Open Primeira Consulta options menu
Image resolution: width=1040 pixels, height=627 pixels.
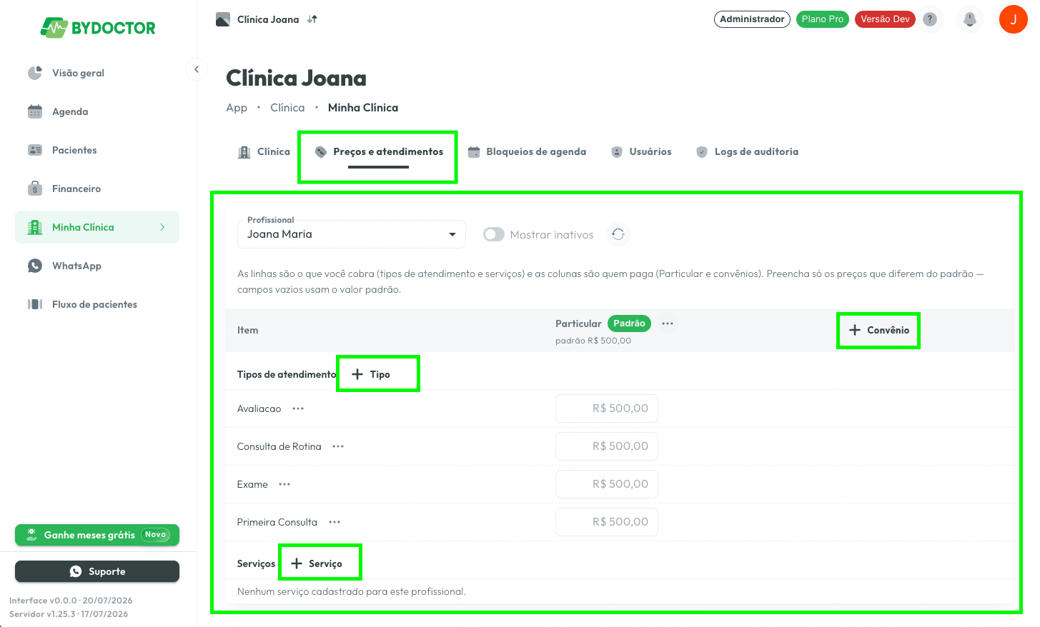click(x=335, y=522)
